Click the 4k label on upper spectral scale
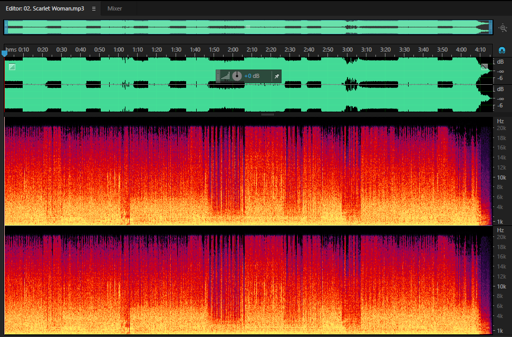Viewport: 512px width, 337px height. pyautogui.click(x=500, y=207)
